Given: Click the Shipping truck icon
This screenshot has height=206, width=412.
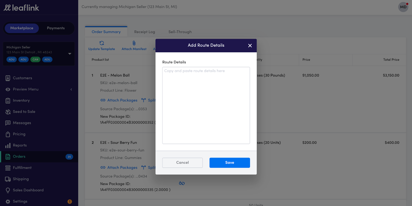Looking at the screenshot, I should 8,179.
